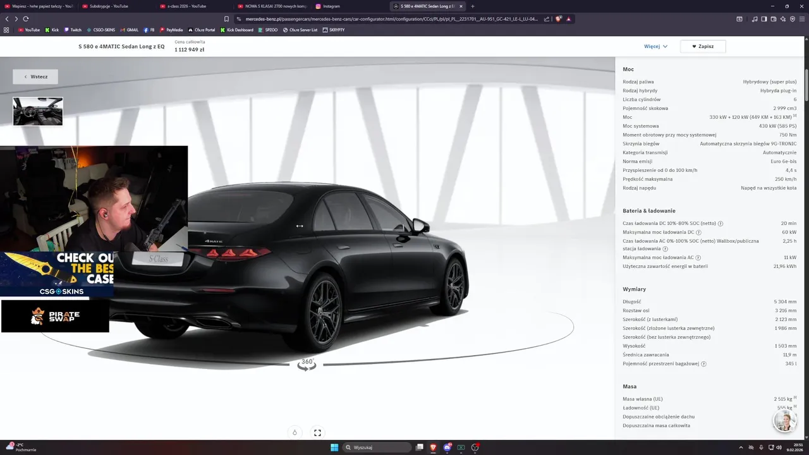The width and height of the screenshot is (809, 455).
Task: Click the Wstecz button
Action: [x=35, y=76]
